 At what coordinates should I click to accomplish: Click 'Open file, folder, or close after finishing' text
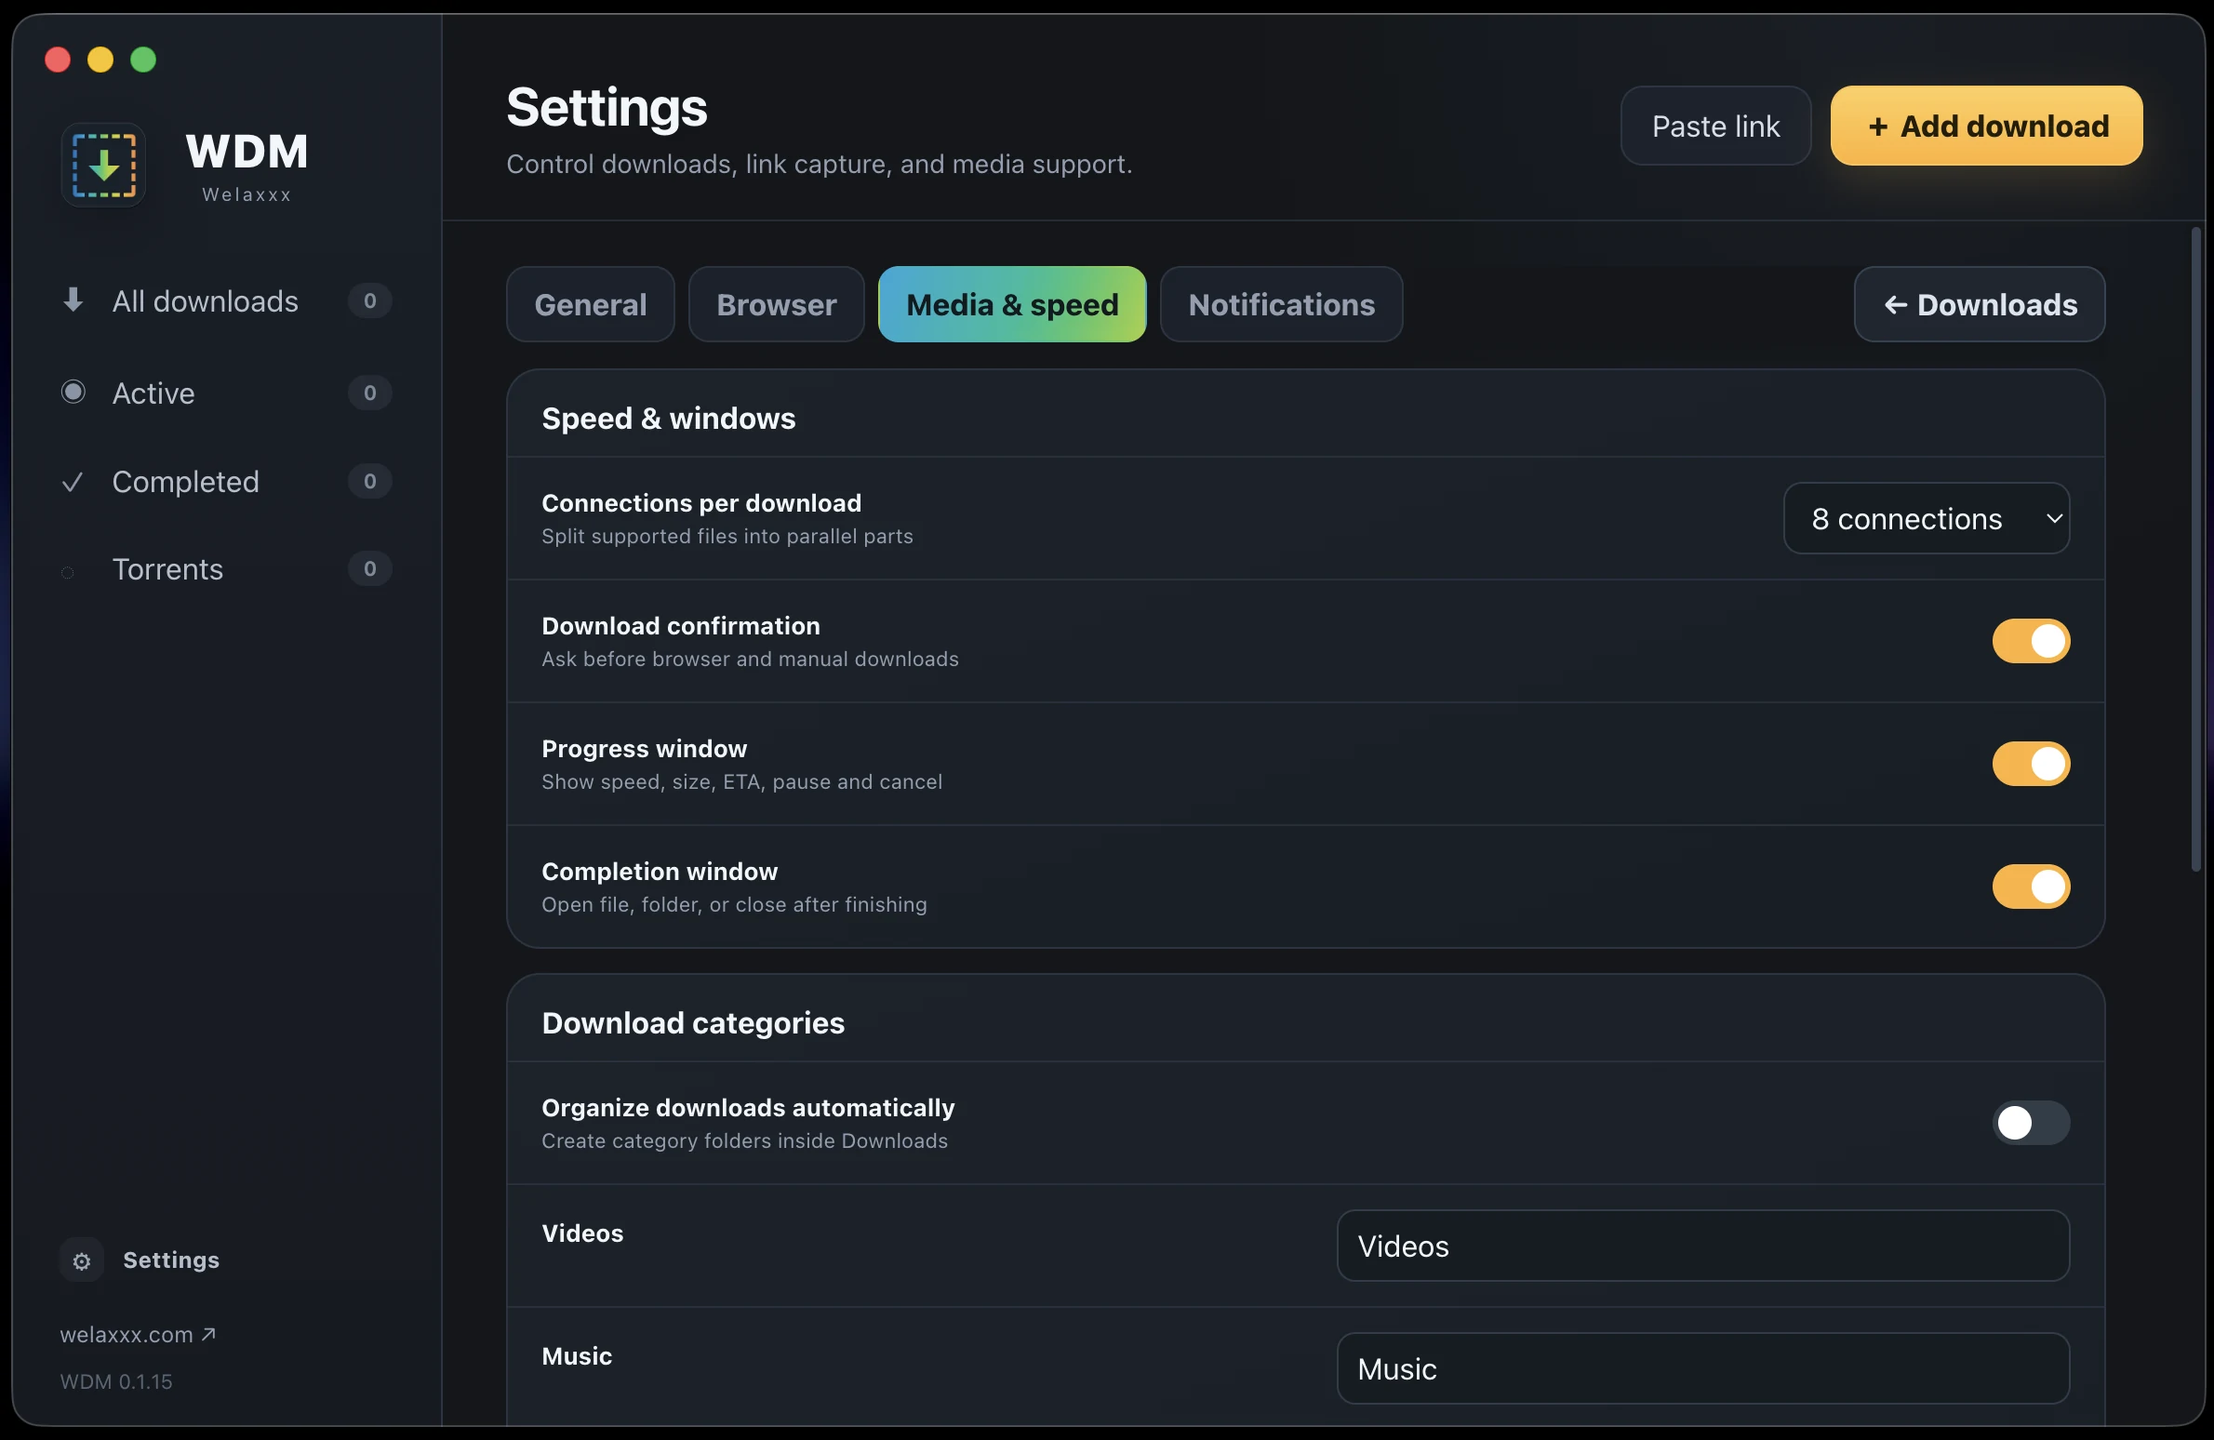[x=734, y=904]
